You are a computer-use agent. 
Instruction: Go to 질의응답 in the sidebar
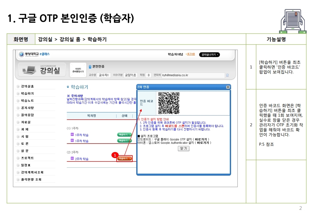27,115
